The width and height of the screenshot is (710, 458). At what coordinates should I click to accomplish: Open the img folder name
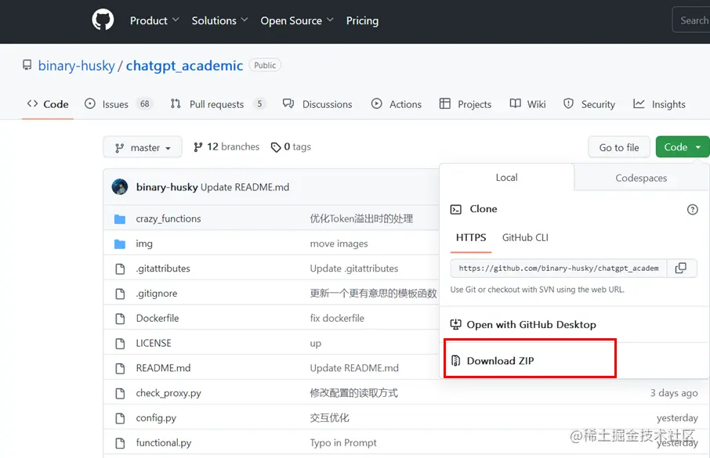[x=144, y=243]
